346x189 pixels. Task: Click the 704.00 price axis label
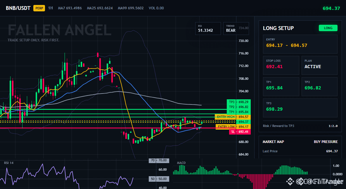click(243, 91)
